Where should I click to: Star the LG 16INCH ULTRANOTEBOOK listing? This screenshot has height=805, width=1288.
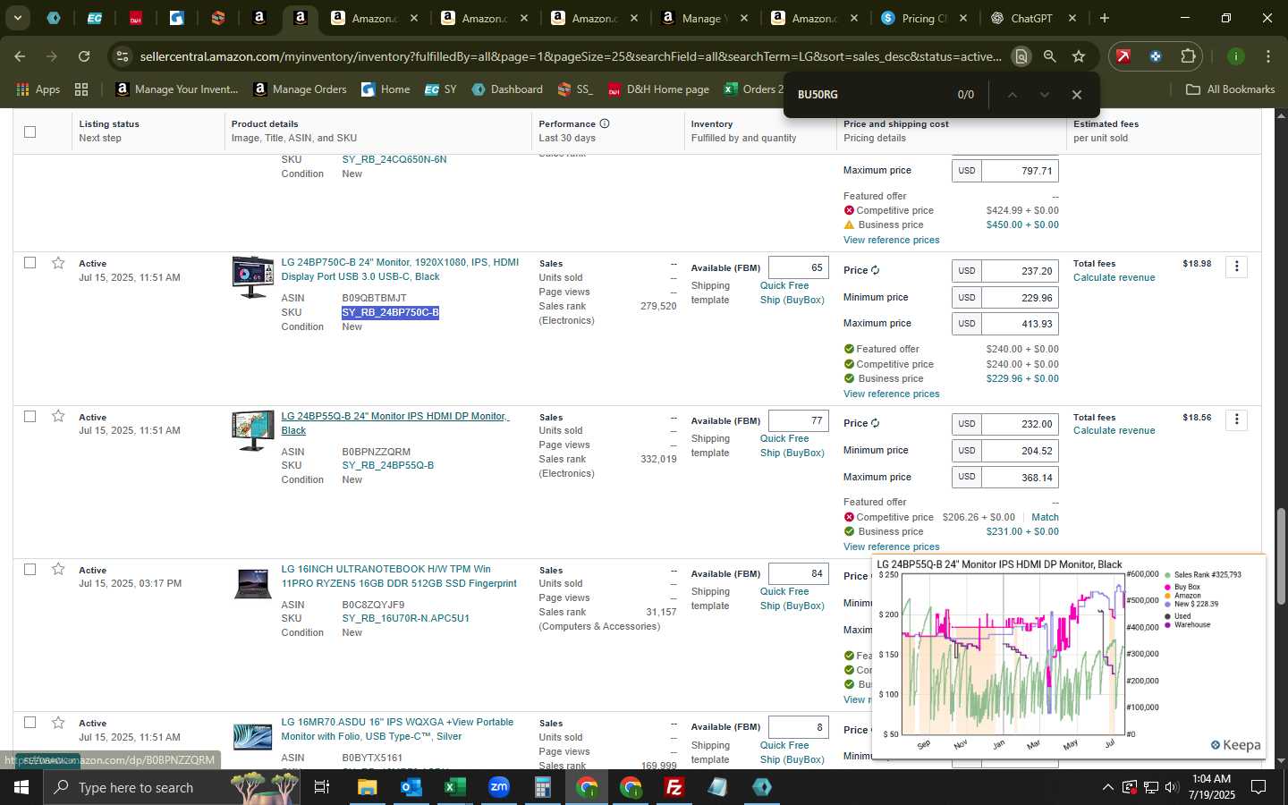click(58, 569)
